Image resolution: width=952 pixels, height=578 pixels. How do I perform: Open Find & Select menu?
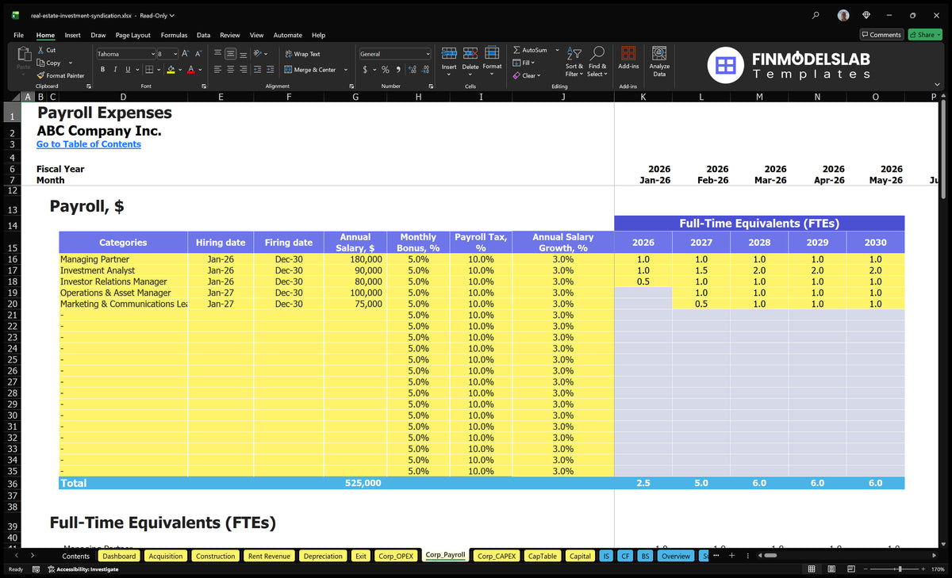tap(598, 60)
